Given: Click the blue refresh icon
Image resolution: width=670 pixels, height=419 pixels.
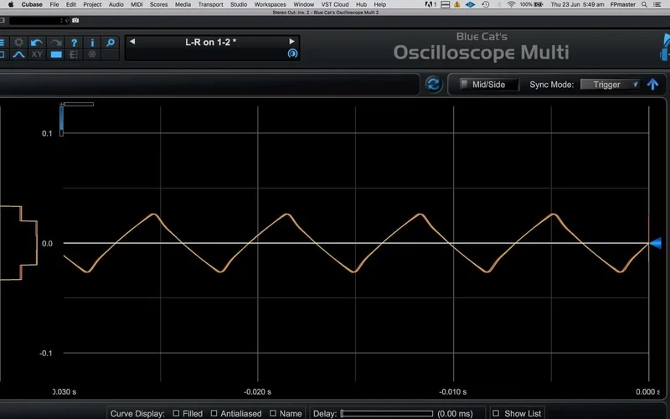Looking at the screenshot, I should 434,84.
